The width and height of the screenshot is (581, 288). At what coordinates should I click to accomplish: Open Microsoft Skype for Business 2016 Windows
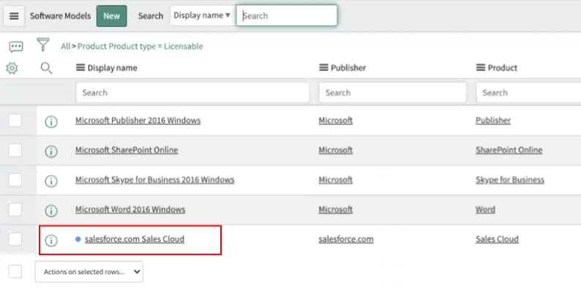(x=155, y=180)
